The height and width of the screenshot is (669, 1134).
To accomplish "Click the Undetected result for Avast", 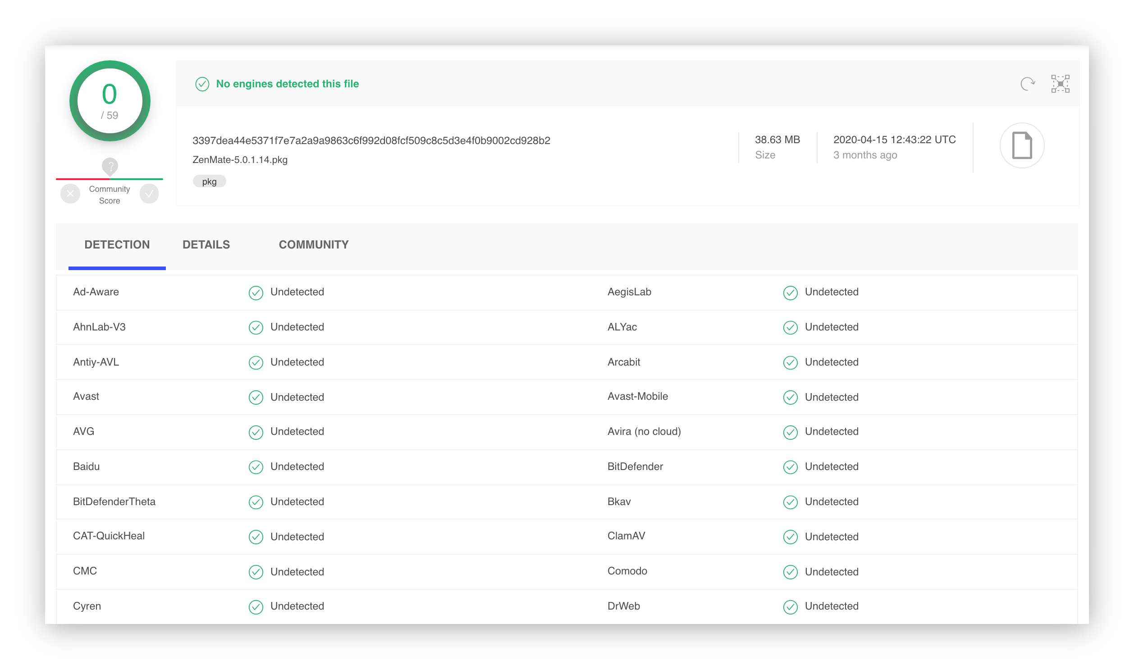I will coord(297,397).
